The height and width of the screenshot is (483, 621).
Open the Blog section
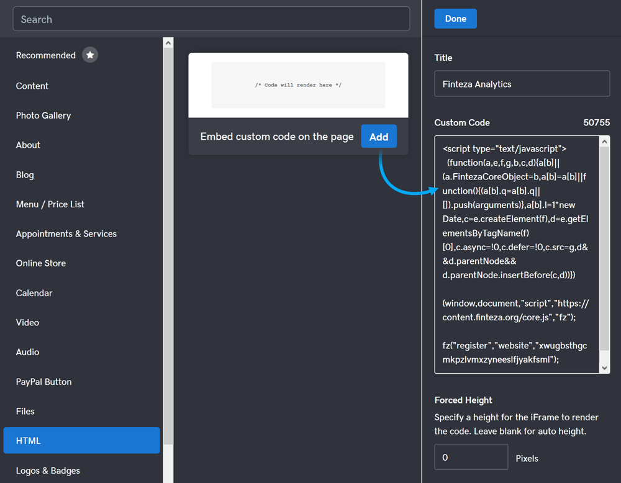coord(25,174)
